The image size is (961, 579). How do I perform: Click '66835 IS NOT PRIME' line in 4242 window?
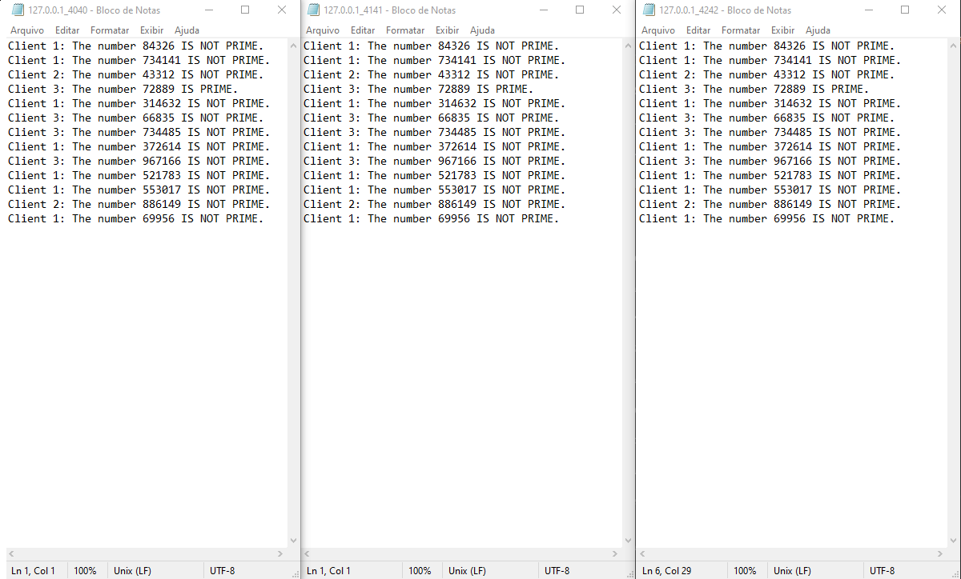tap(767, 118)
